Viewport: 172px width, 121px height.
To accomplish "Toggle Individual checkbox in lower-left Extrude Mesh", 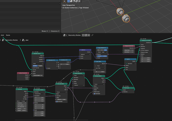I will click(57, 102).
